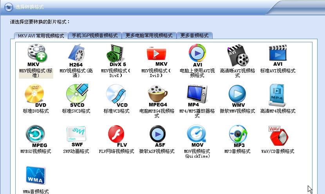Select the FLV red Flash icon
325x194 pixels.
coord(117,136)
